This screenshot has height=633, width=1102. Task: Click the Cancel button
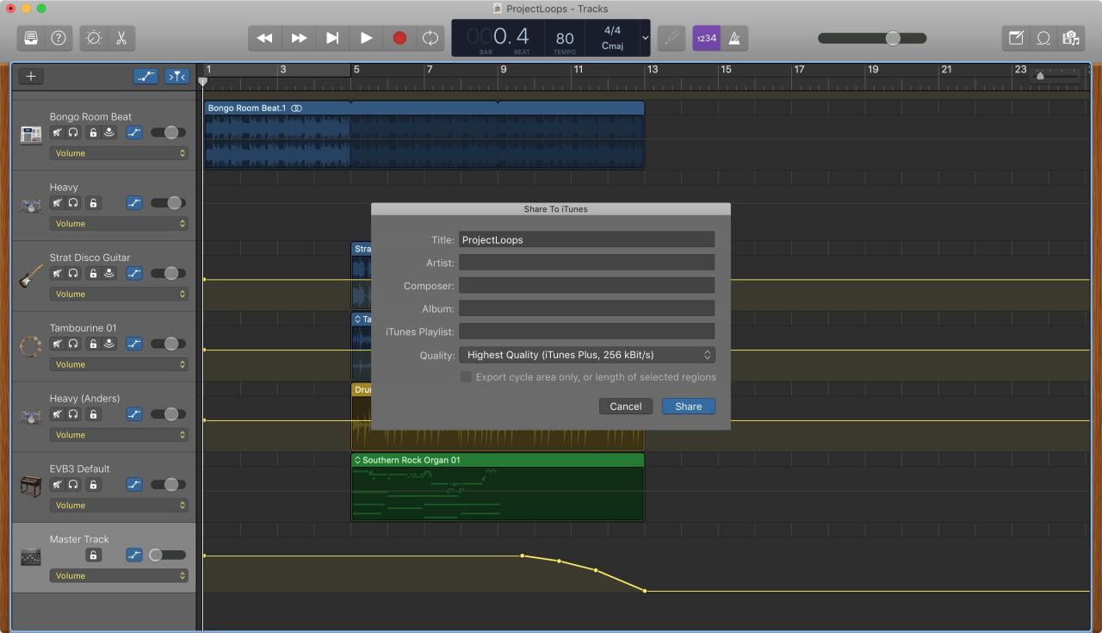626,406
